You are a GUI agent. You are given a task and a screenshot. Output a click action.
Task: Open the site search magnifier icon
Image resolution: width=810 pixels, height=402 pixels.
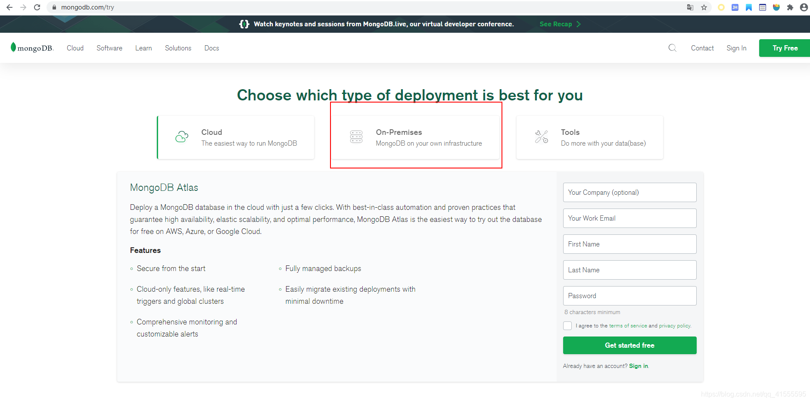[x=672, y=48]
